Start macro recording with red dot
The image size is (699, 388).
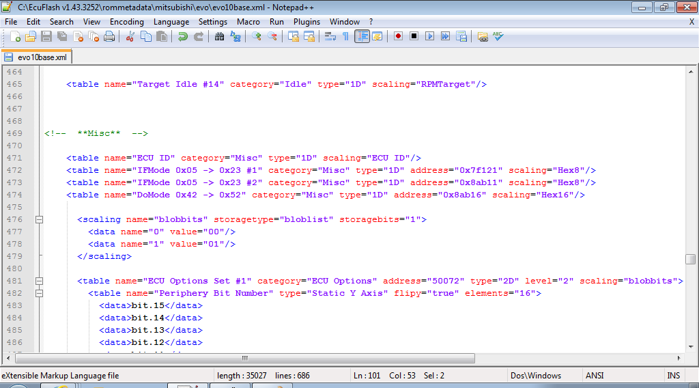[398, 36]
